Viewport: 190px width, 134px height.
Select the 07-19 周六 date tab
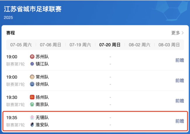click(x=80, y=45)
